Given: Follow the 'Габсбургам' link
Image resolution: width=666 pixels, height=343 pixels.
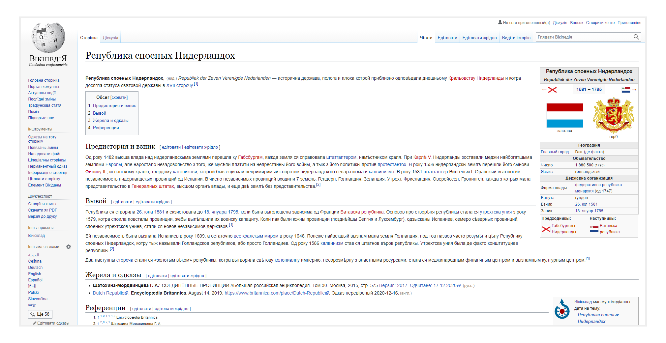Looking at the screenshot, I should coord(250,157).
